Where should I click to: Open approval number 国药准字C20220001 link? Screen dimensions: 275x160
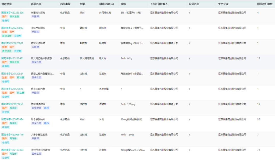(12, 43)
